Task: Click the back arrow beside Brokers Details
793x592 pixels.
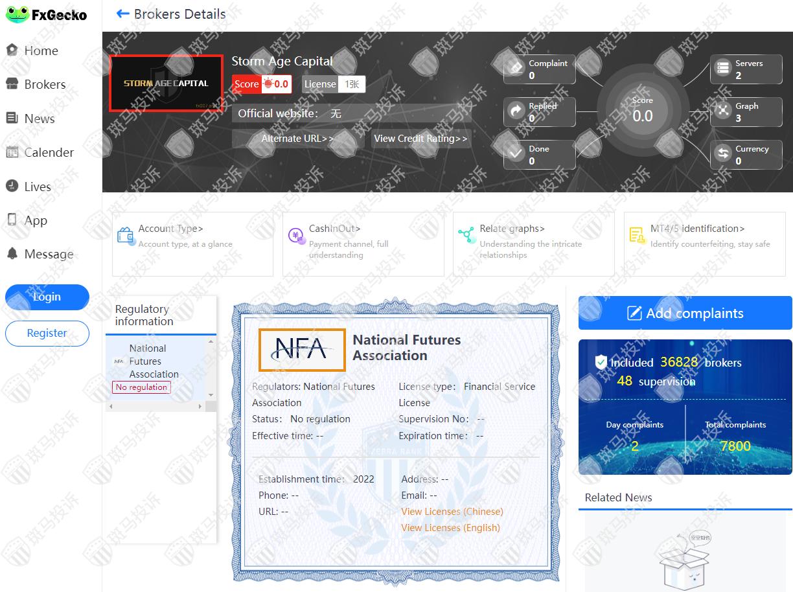Action: (x=122, y=14)
